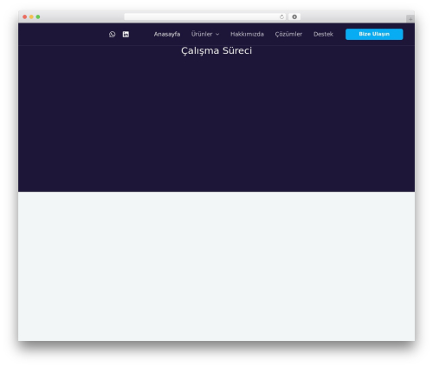
Task: Open the Hakkımızda page
Action: click(x=247, y=34)
